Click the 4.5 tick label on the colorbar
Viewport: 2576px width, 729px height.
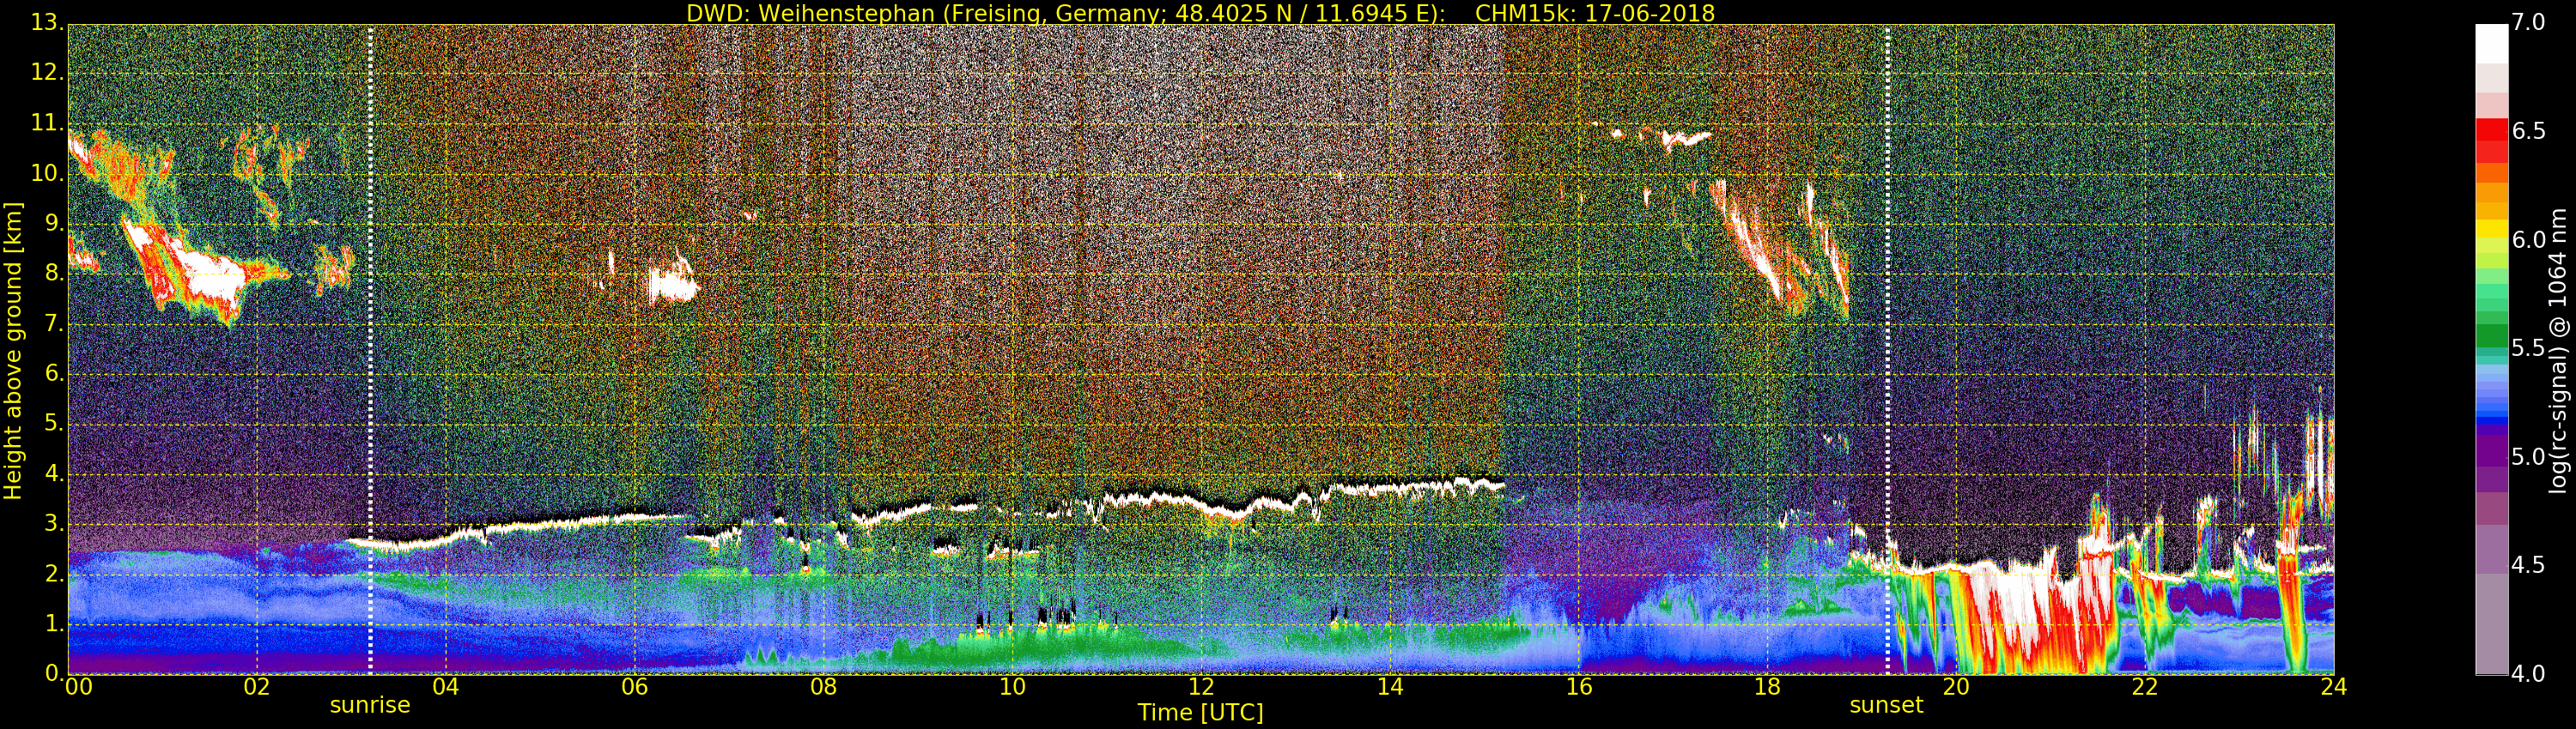point(2529,565)
